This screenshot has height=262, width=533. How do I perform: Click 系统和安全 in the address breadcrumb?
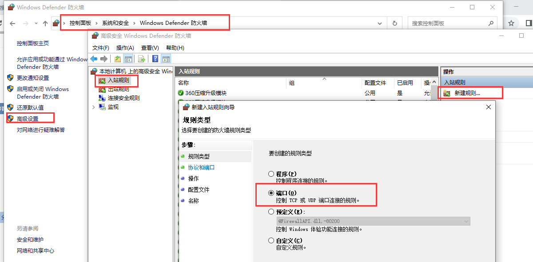115,23
